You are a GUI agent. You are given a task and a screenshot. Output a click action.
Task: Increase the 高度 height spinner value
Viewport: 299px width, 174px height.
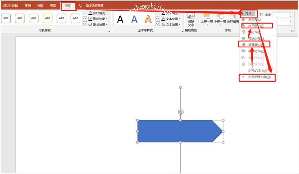pos(290,14)
